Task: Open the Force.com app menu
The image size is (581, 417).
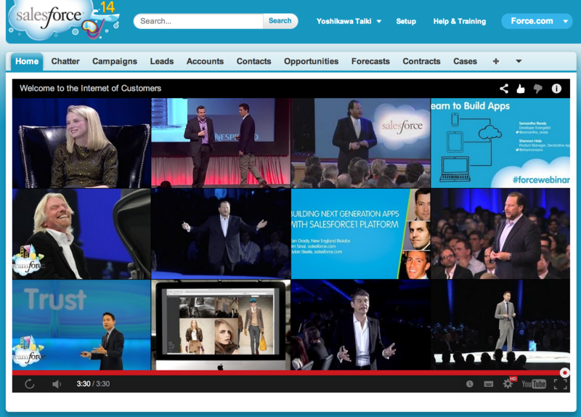Action: coord(537,21)
